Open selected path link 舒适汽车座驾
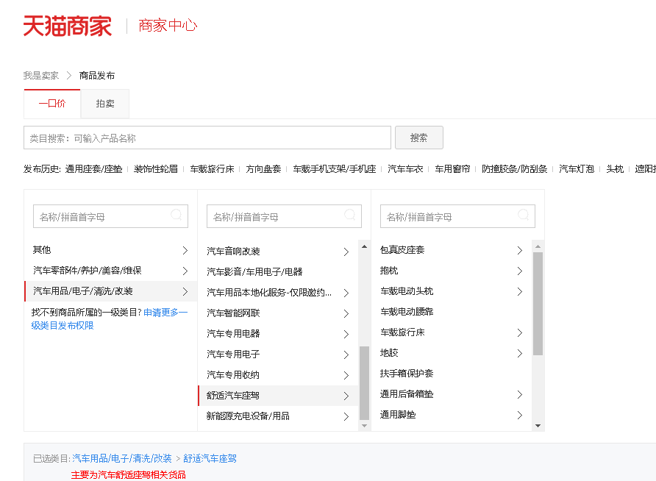Viewport: 656px width, 481px height. pos(210,458)
